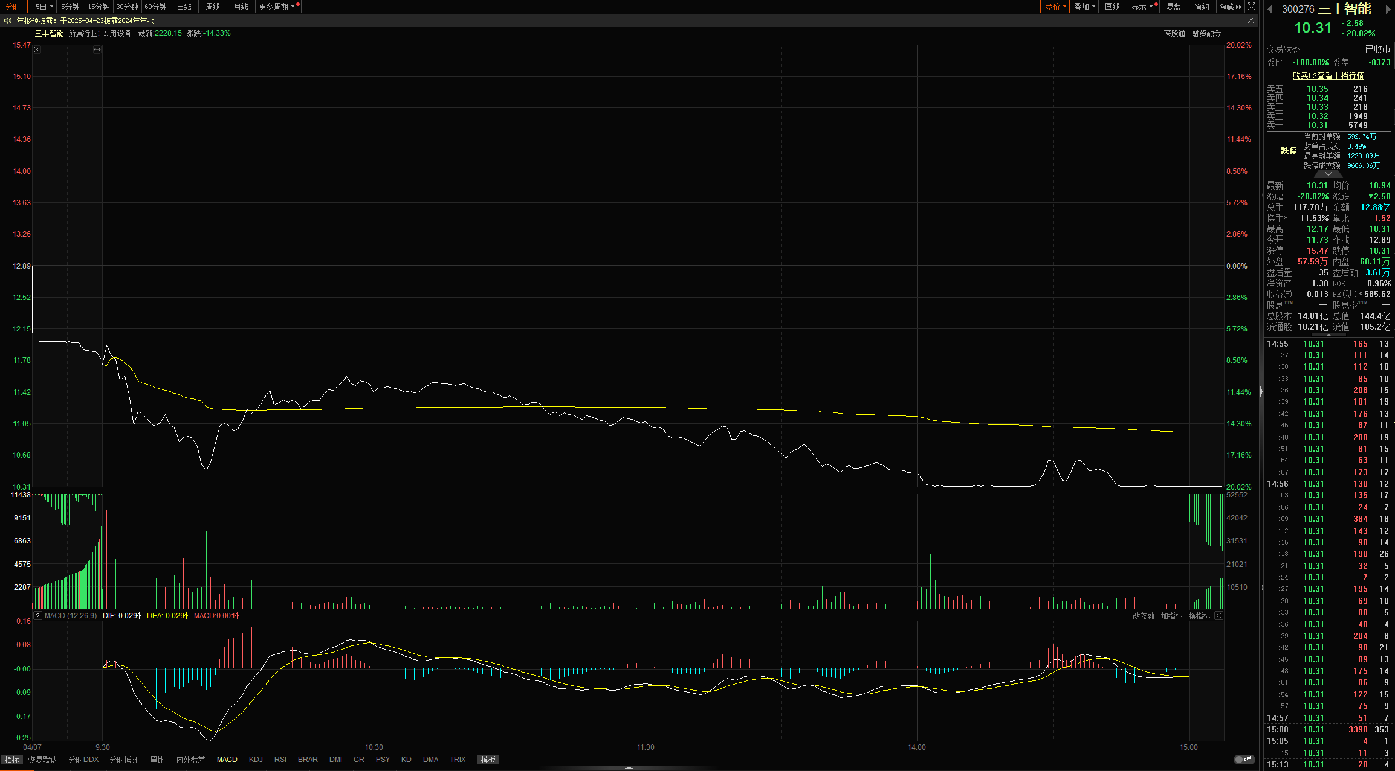Toggle the 弹 popup switch
This screenshot has height=771, width=1395.
tap(1244, 760)
